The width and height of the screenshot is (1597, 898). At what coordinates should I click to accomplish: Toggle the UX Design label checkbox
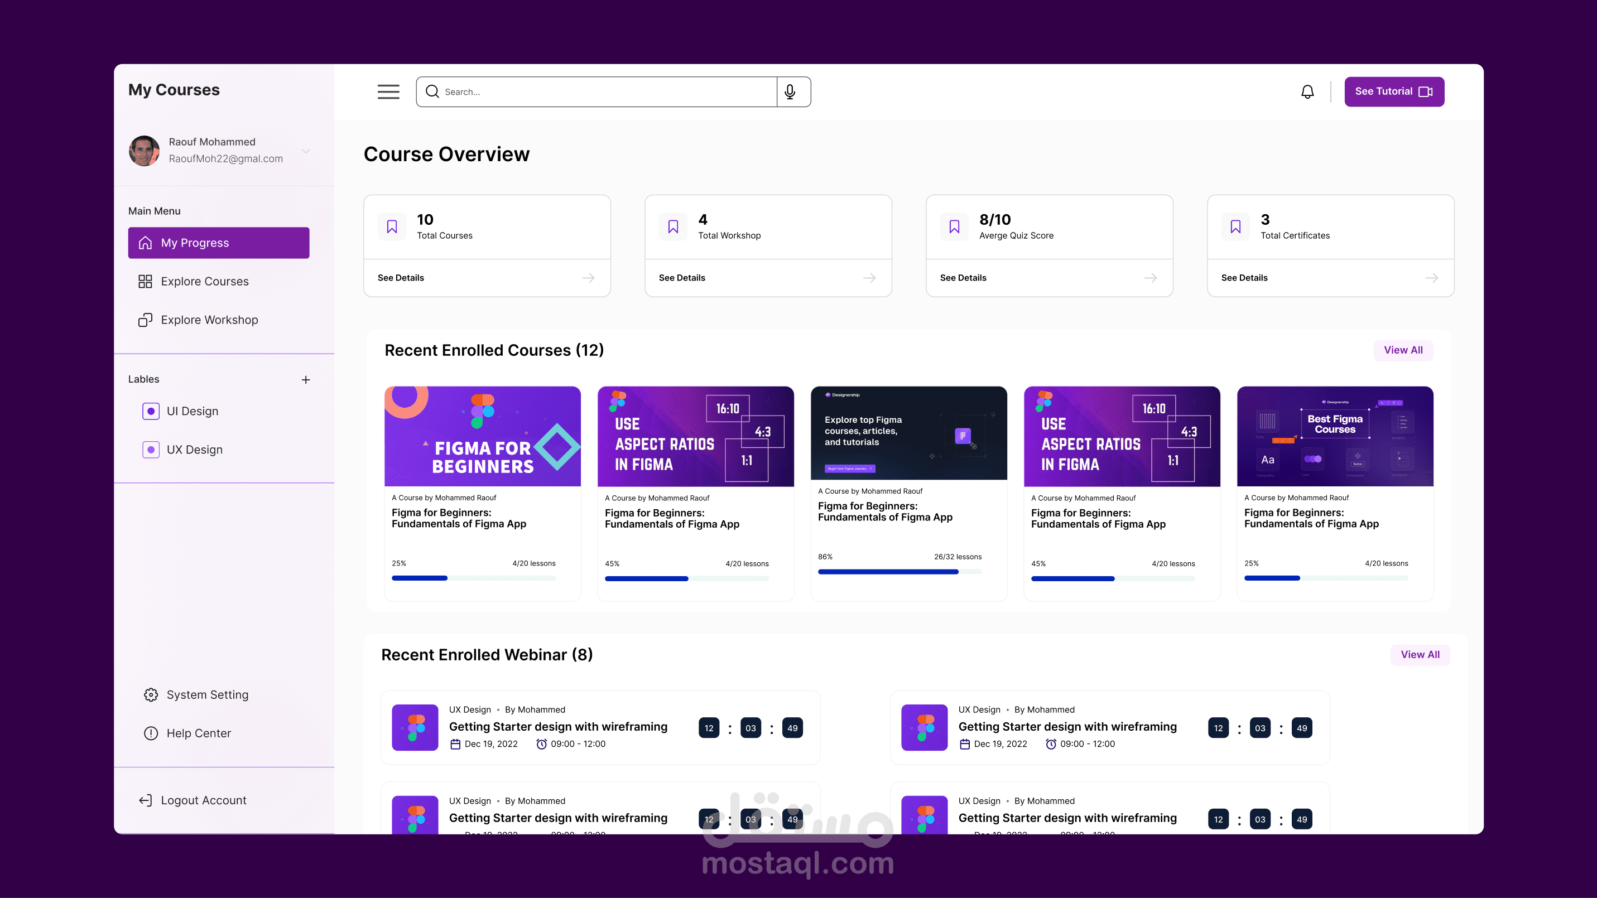[151, 450]
